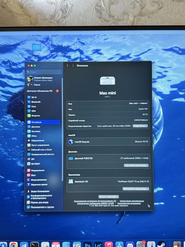
Task: Click the macOS Sequoia row
Action: [108, 141]
